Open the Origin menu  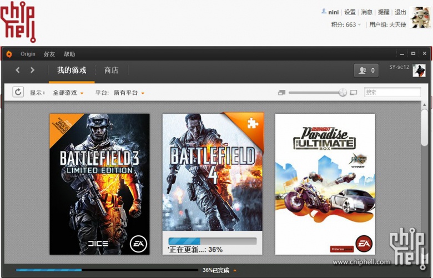(28, 54)
